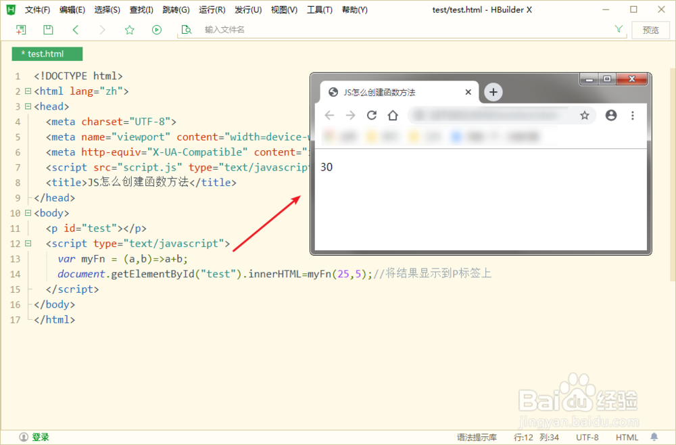676x445 pixels.
Task: Save the file using the save icon
Action: (47, 30)
